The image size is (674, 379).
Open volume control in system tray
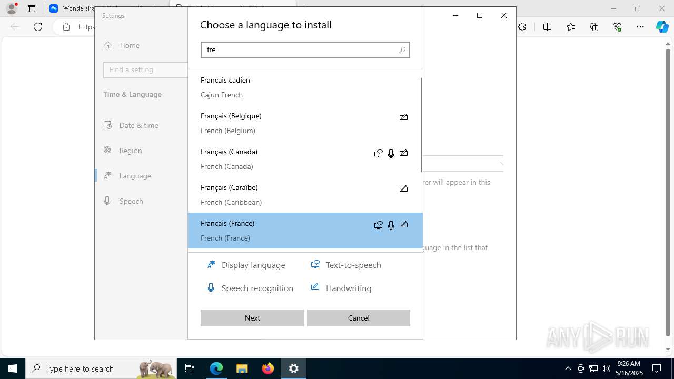pos(606,368)
